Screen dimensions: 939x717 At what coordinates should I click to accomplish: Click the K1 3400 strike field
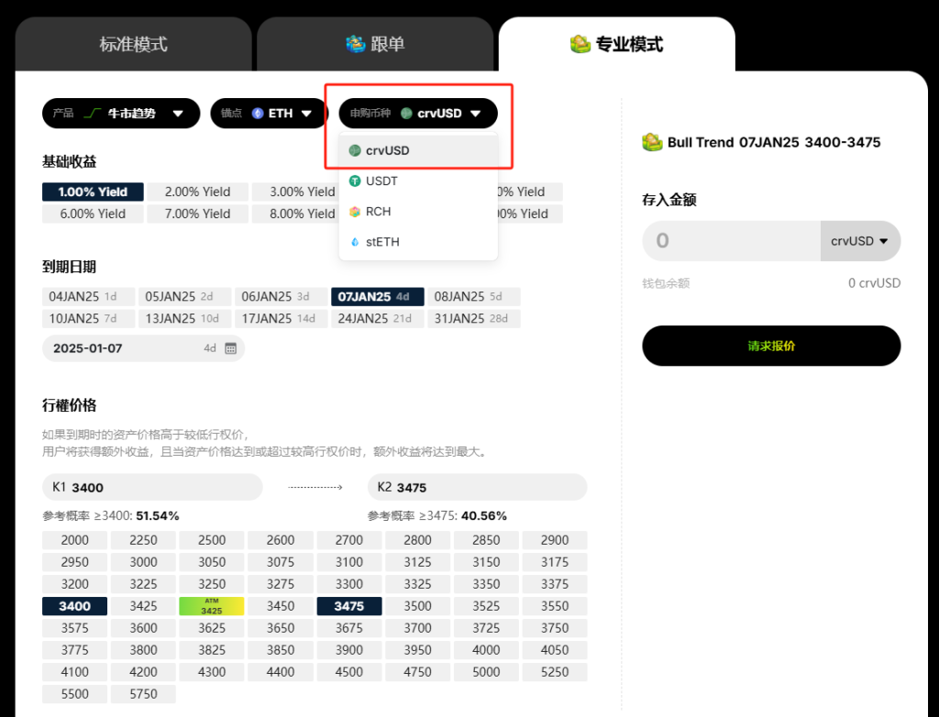[152, 487]
